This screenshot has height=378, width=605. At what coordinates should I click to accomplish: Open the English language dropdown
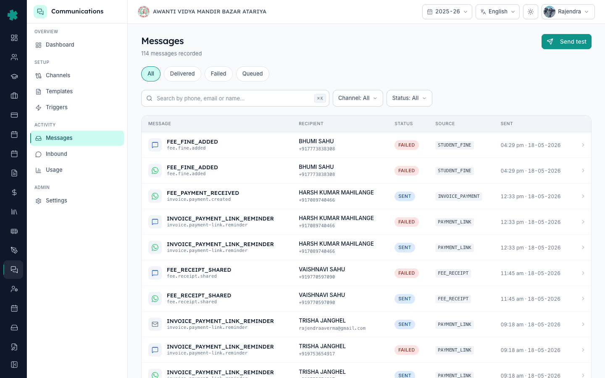(x=497, y=12)
